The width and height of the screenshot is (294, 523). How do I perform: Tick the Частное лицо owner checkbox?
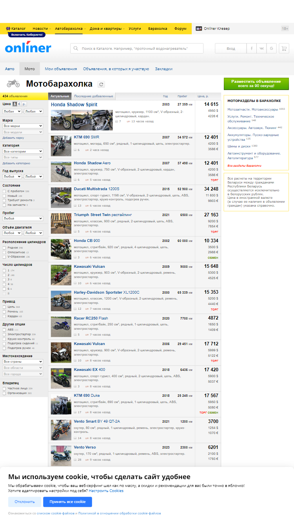pos(4,389)
